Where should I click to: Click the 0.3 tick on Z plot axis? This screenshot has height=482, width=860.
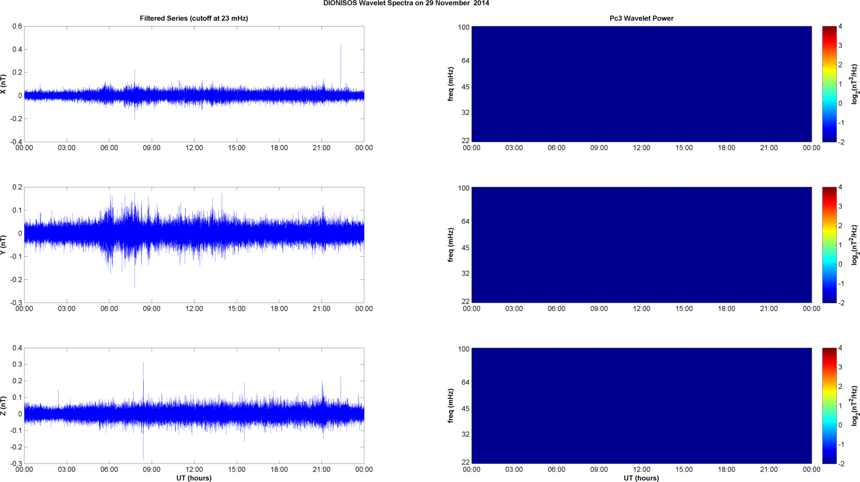coord(17,365)
